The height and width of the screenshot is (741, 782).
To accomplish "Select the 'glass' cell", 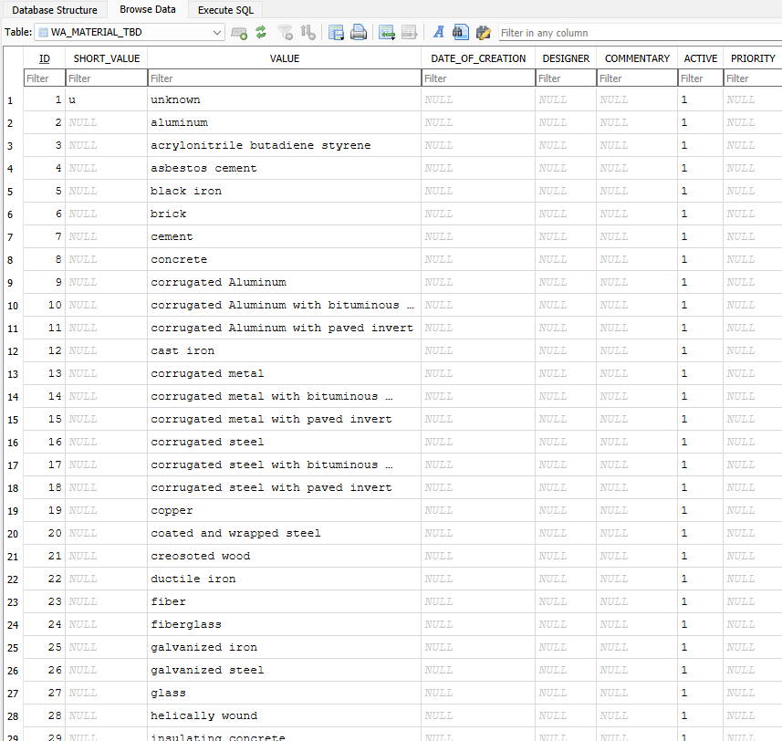I will click(x=285, y=694).
